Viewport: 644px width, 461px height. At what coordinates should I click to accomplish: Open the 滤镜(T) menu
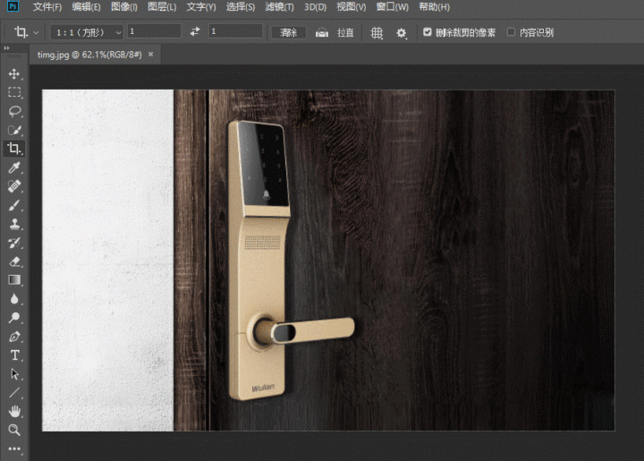(279, 7)
